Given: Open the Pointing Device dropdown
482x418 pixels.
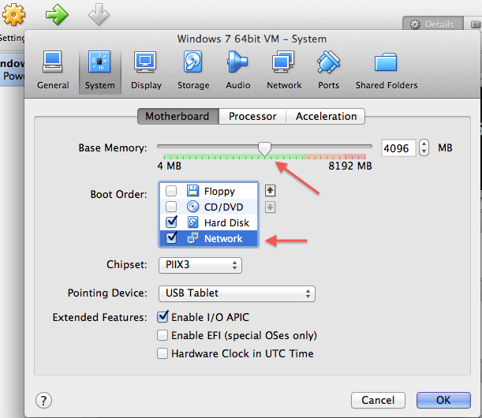Looking at the screenshot, I should (x=236, y=293).
